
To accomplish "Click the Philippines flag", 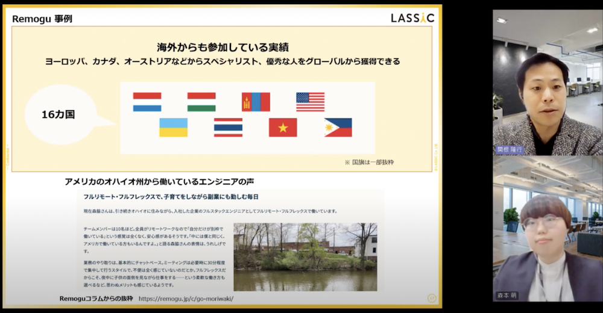I will [338, 128].
